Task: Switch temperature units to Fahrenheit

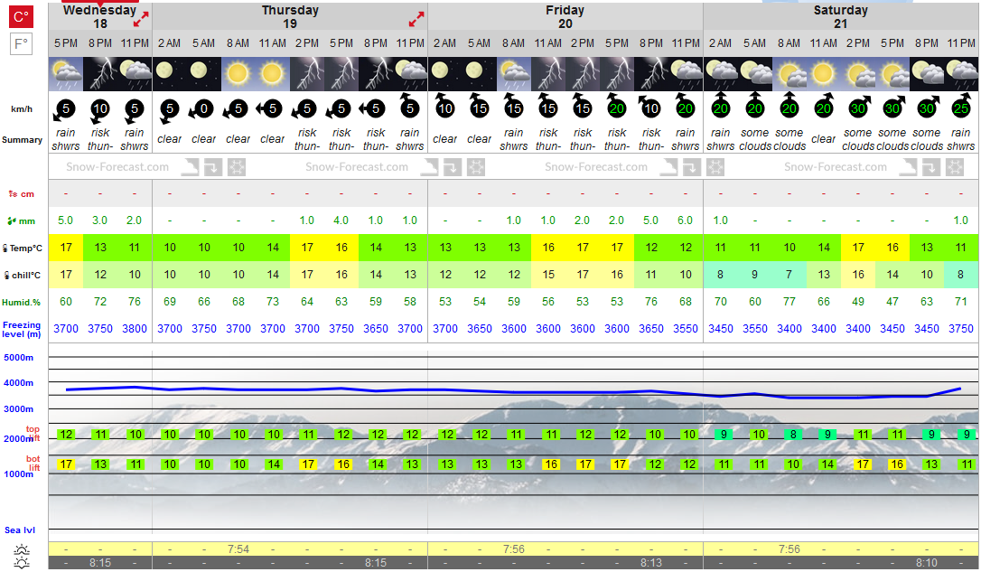Action: 22,43
